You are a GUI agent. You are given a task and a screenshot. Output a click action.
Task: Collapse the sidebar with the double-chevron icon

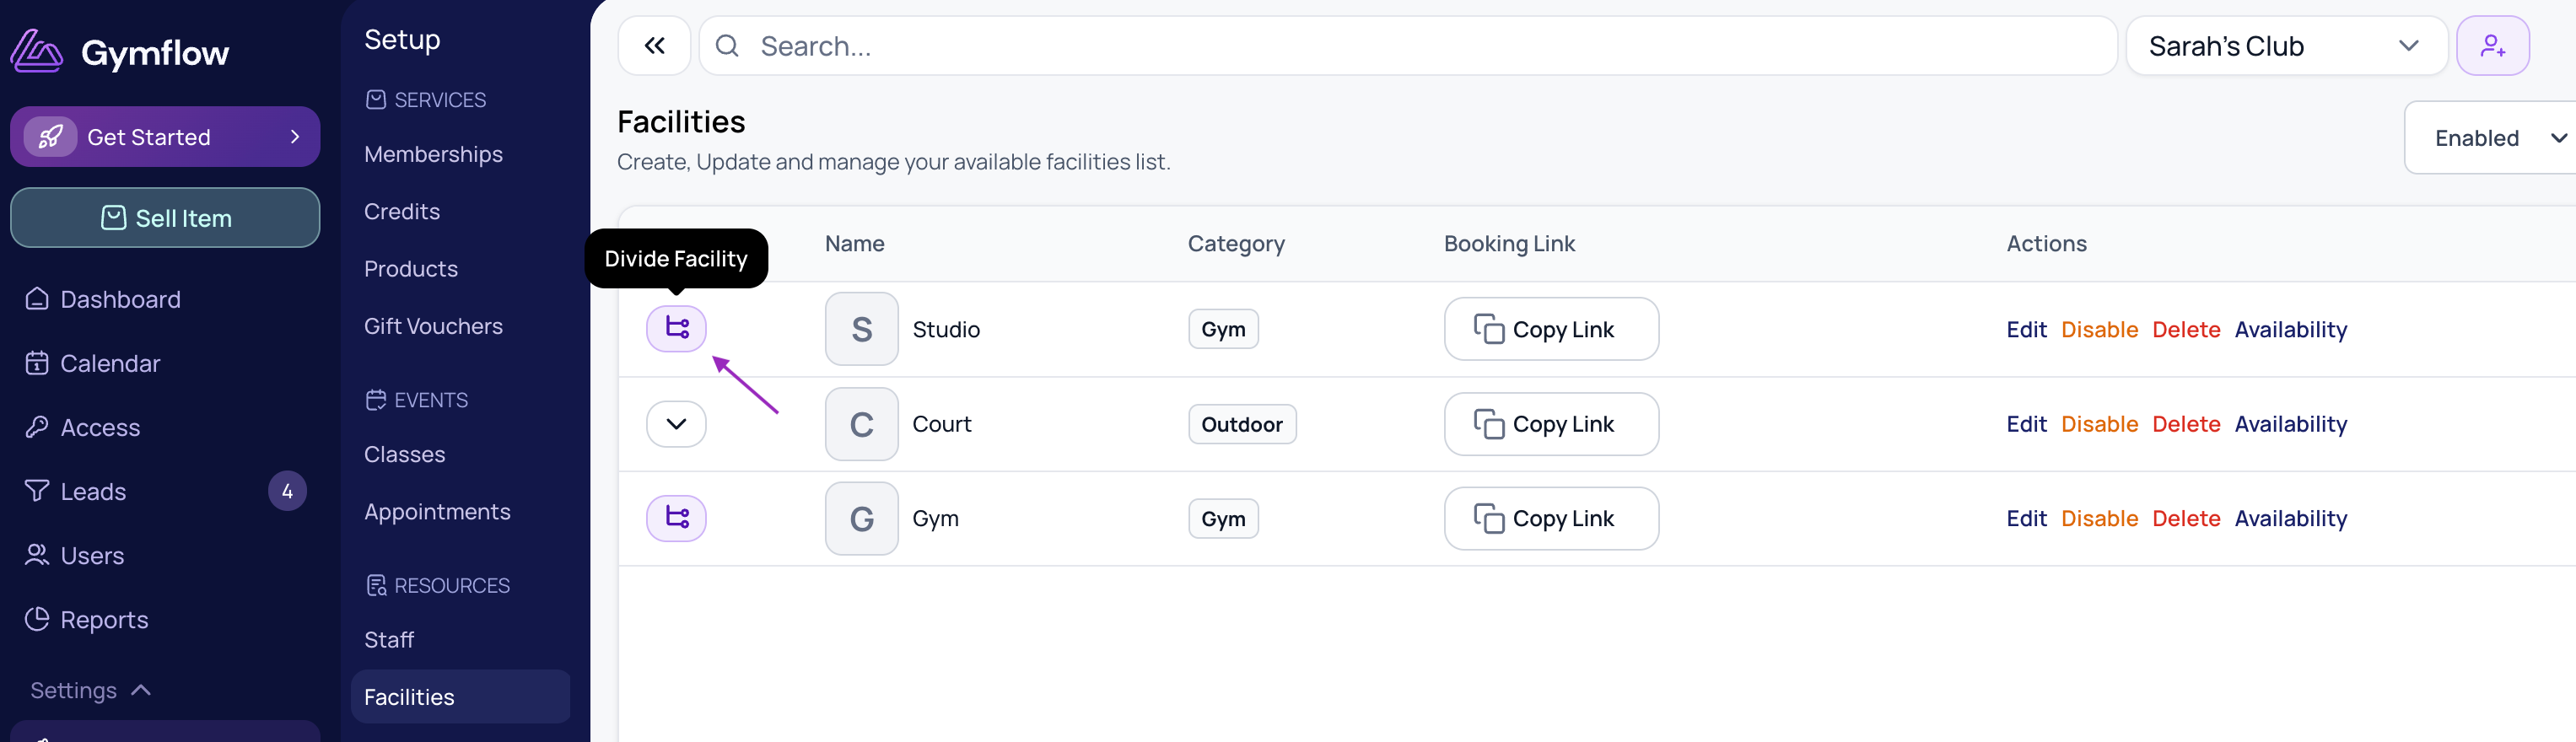pyautogui.click(x=654, y=46)
